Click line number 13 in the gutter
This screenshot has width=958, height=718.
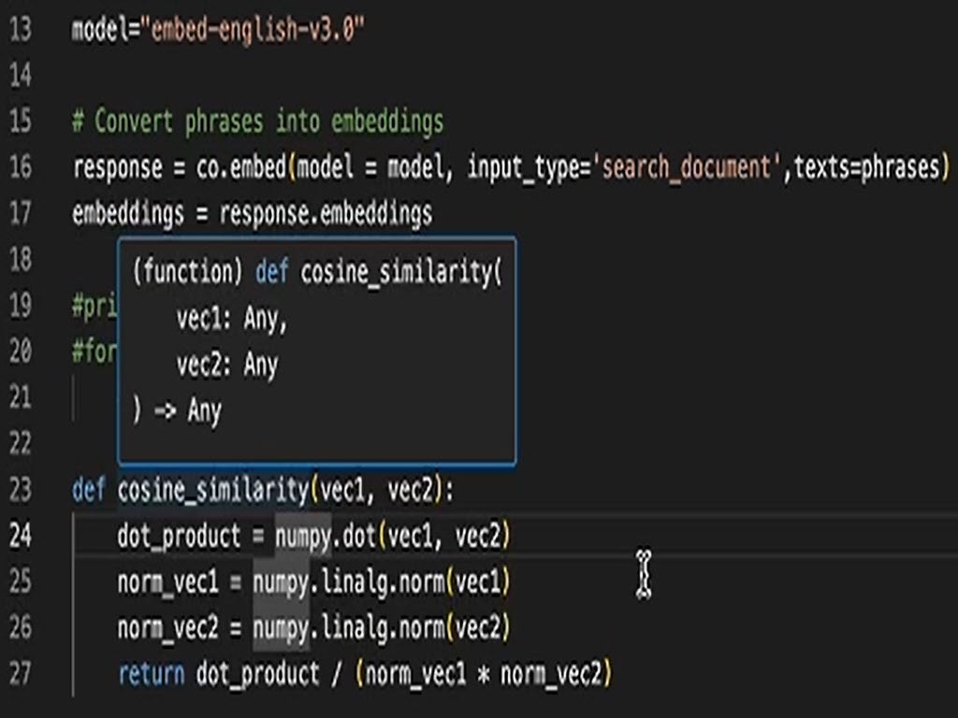point(20,30)
